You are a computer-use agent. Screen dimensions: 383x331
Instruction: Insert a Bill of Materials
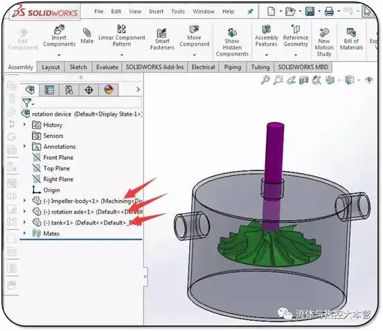pyautogui.click(x=351, y=39)
